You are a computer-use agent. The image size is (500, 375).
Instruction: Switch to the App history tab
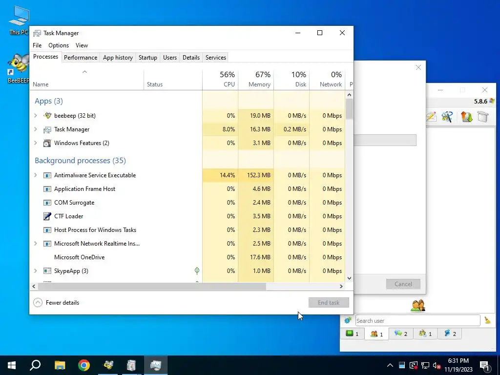[x=118, y=58]
